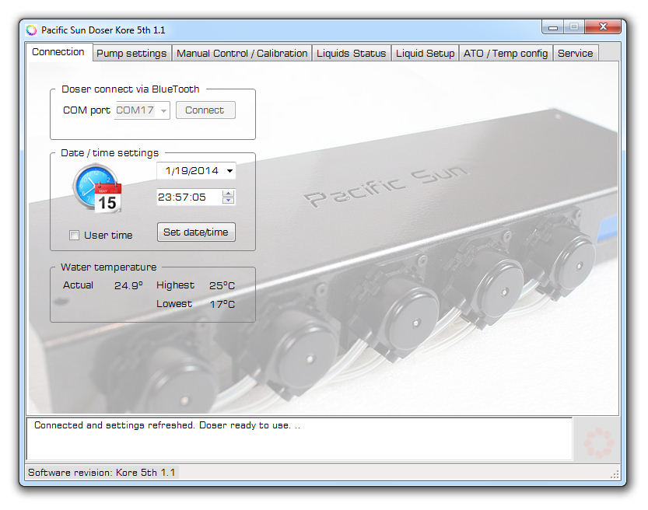Click Software revision status bar text
Screen dimensions: 648x510
click(x=102, y=473)
